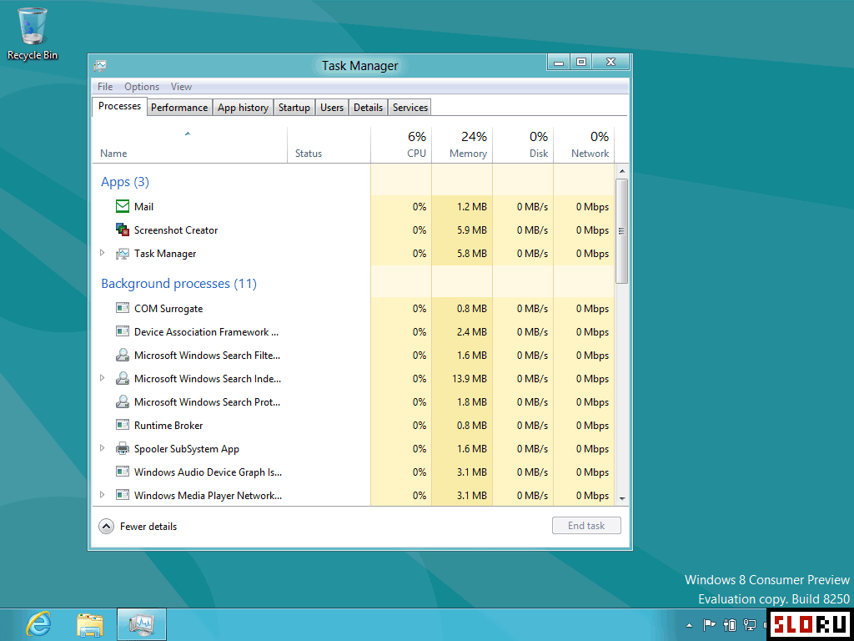This screenshot has width=854, height=641.
Task: Click the Task Manager row icon
Action: pyautogui.click(x=123, y=254)
